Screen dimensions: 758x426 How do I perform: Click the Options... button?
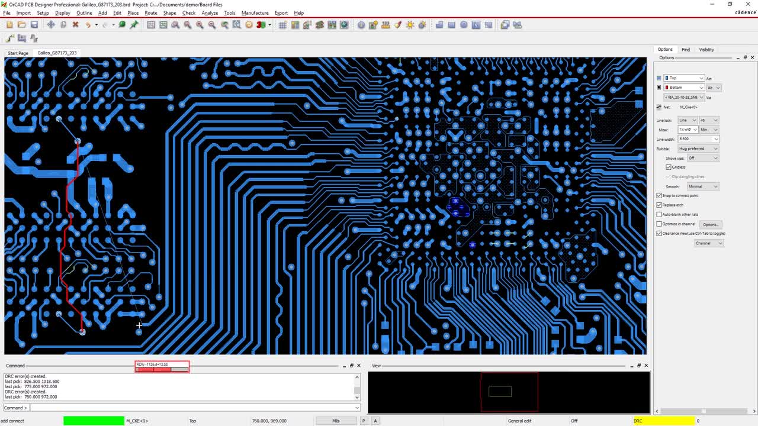(x=710, y=224)
